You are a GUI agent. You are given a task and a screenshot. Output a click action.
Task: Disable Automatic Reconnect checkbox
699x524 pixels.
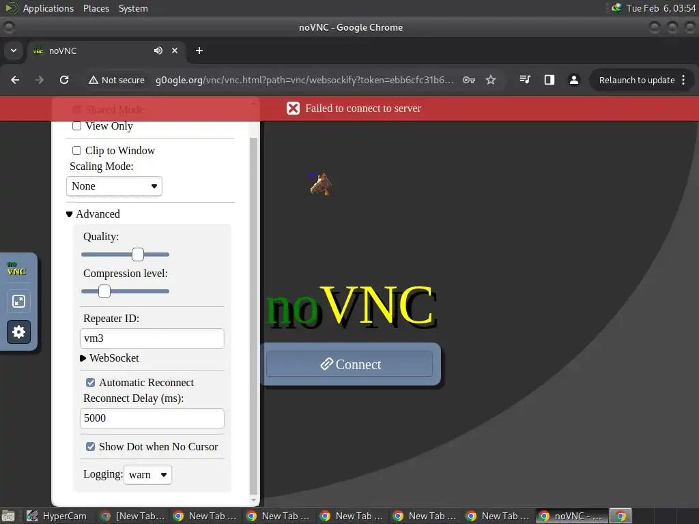[x=91, y=382]
